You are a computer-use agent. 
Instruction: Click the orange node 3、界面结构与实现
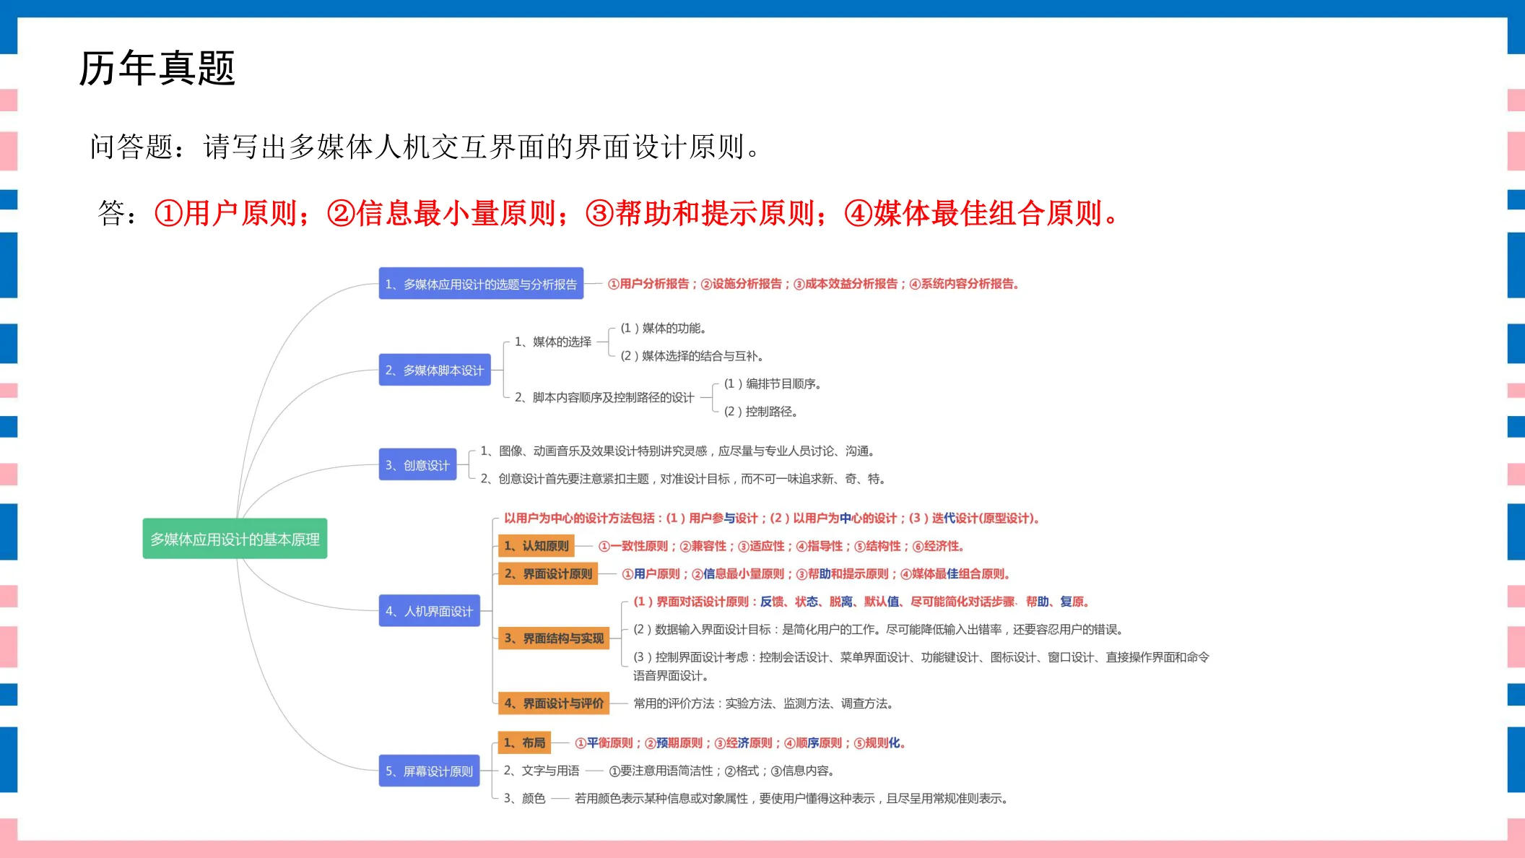(x=554, y=638)
